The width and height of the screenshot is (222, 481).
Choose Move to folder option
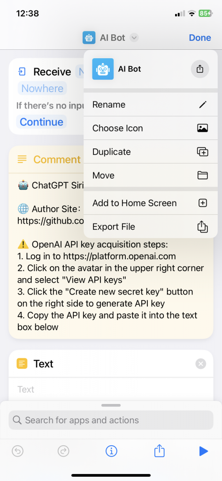(x=151, y=175)
